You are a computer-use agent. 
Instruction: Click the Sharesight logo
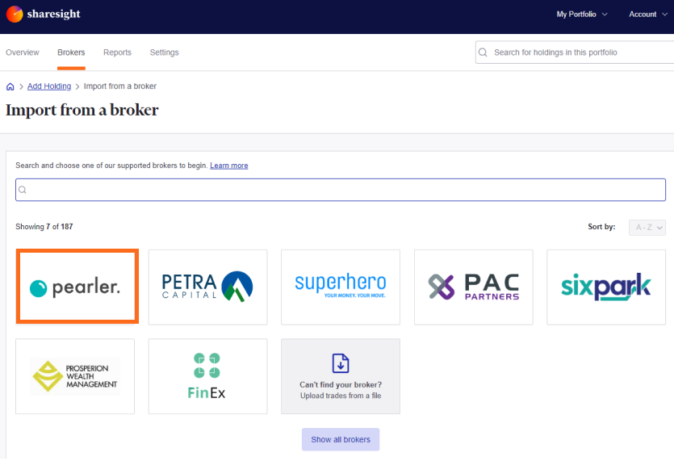pyautogui.click(x=43, y=15)
